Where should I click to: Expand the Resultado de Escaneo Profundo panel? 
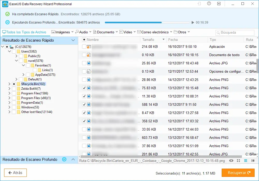[73, 159]
